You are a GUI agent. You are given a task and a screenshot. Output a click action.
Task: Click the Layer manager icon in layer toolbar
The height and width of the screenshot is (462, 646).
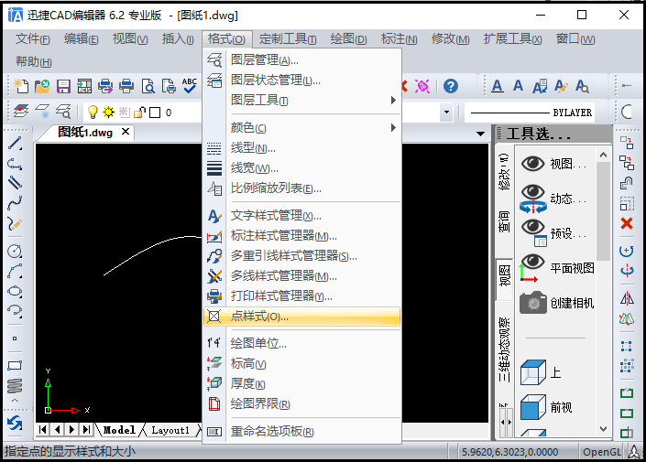coord(21,112)
